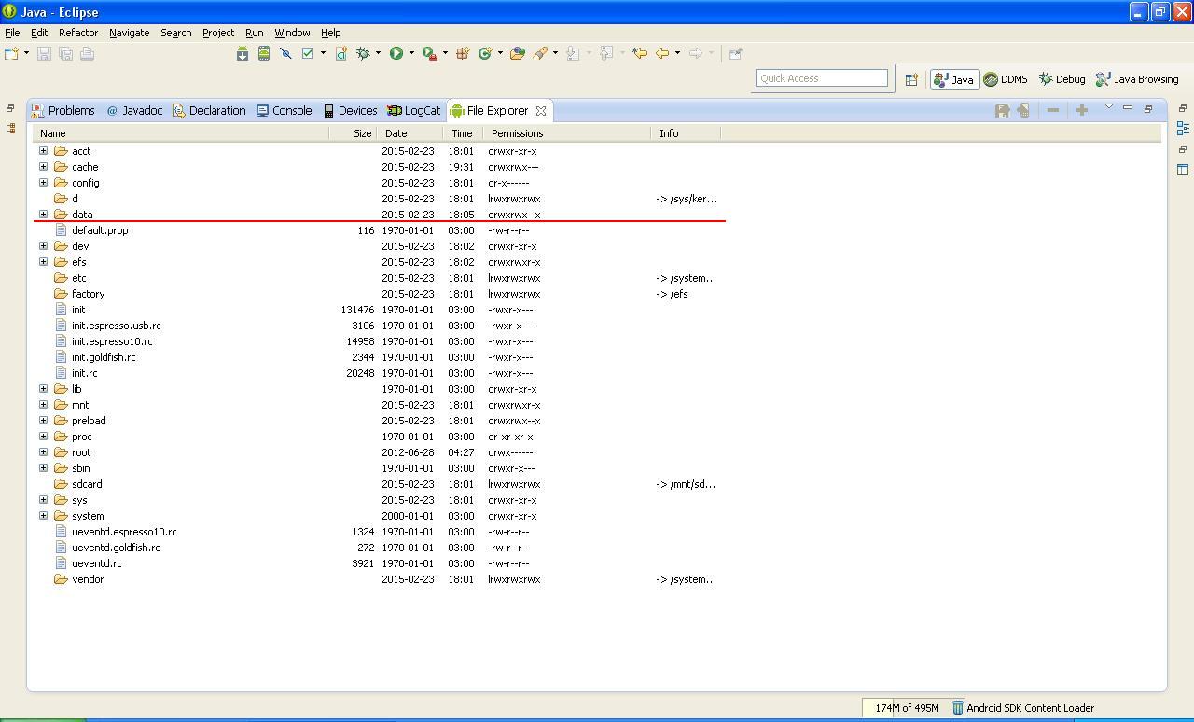Sort by the Permissions column header
Viewport: 1194px width, 722px height.
(x=568, y=133)
